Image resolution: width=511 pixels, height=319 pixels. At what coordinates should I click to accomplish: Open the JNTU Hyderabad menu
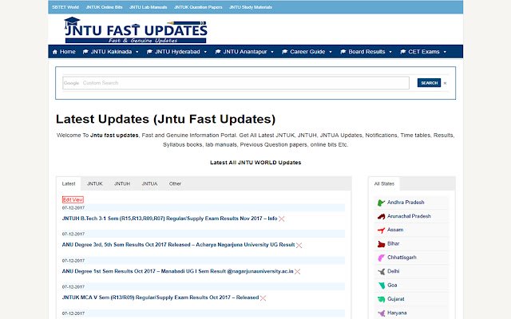[x=177, y=52]
